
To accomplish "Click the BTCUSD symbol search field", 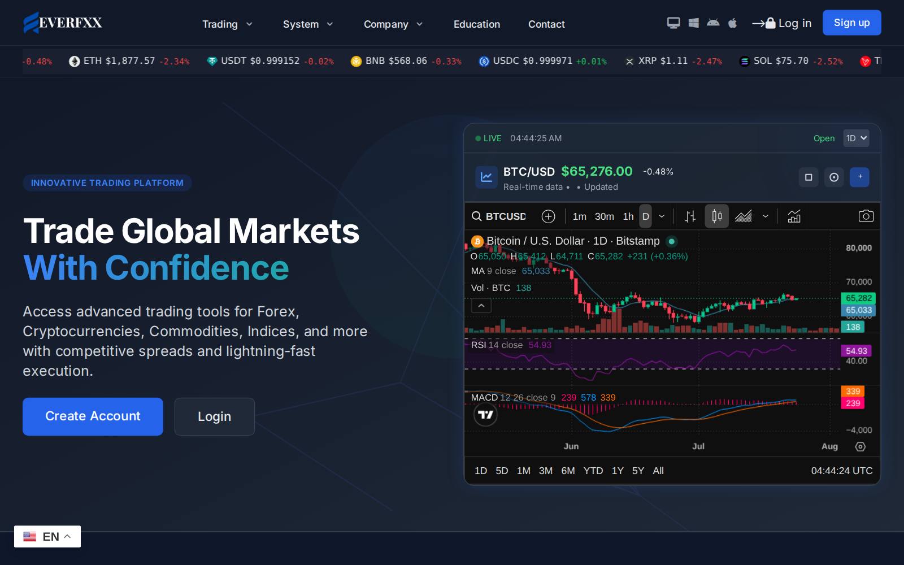I will [x=499, y=216].
